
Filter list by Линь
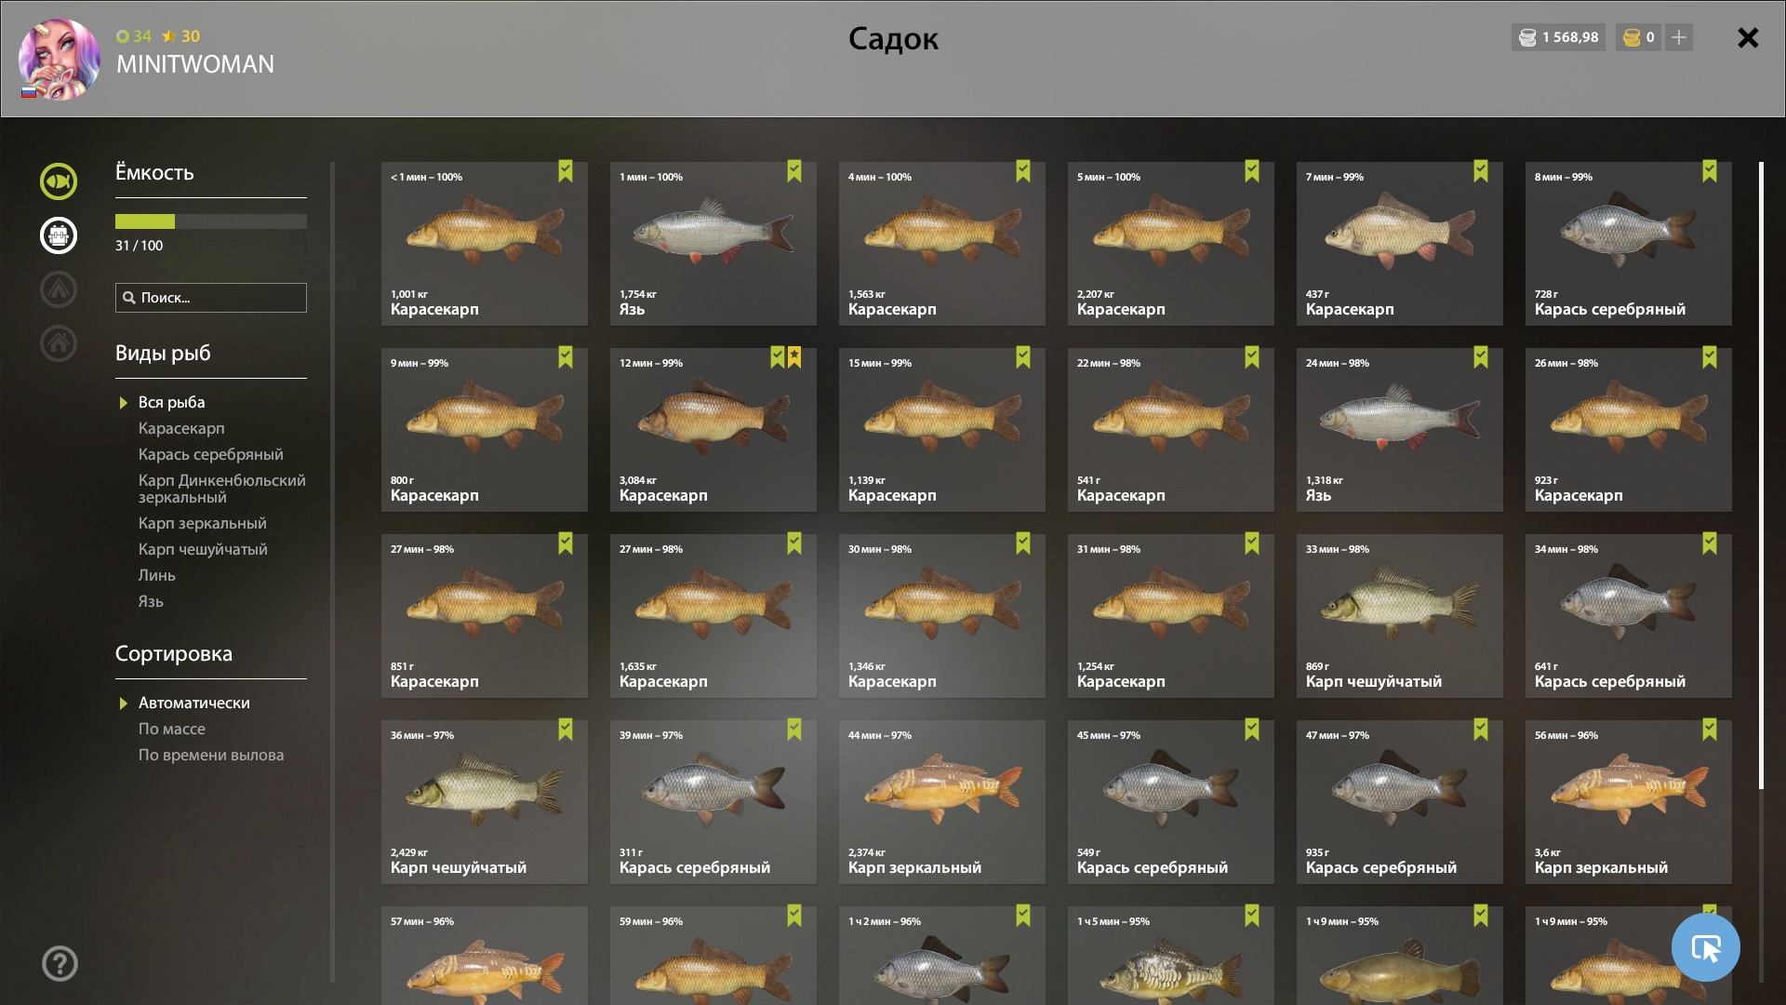point(157,576)
